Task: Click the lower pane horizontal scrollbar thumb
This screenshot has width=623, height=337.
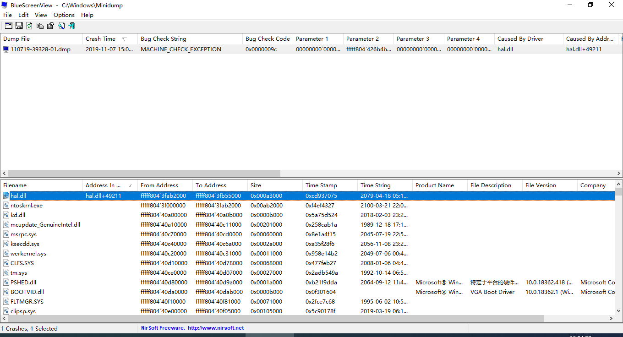Action: pos(276,318)
